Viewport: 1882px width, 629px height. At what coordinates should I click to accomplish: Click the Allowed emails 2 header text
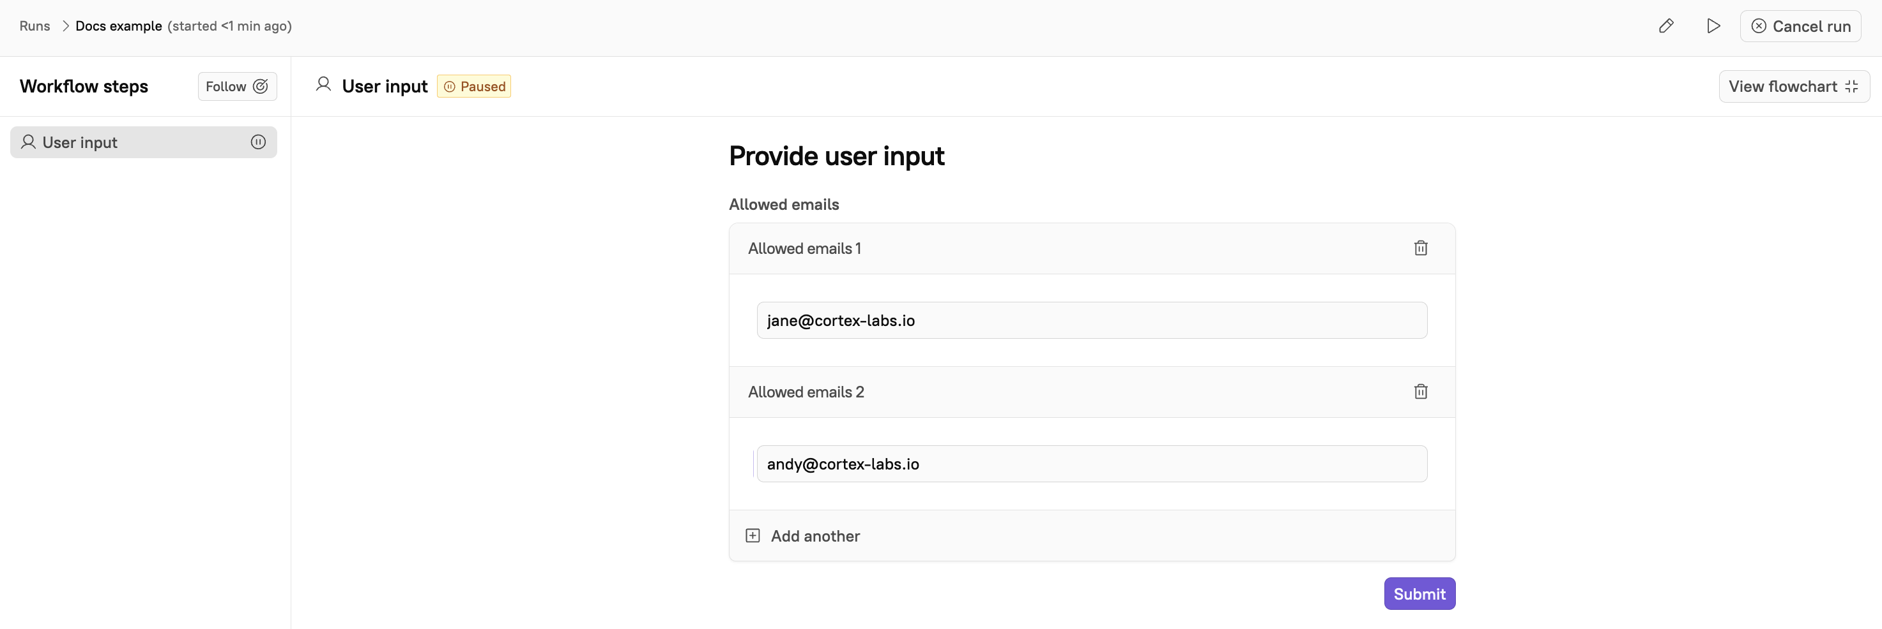pyautogui.click(x=806, y=392)
